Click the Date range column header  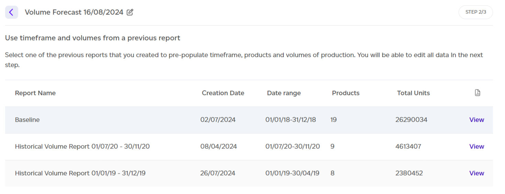click(x=284, y=93)
